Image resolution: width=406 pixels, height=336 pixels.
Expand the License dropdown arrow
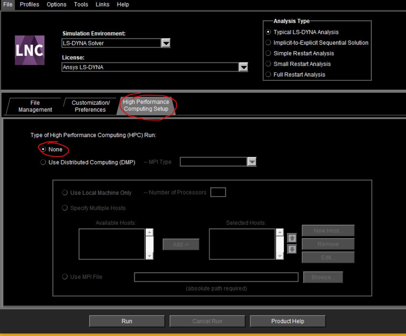pyautogui.click(x=243, y=67)
